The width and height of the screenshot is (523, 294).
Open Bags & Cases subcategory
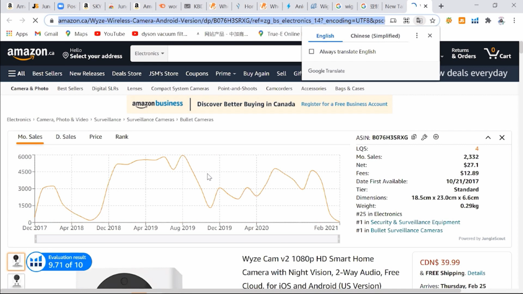click(x=349, y=88)
